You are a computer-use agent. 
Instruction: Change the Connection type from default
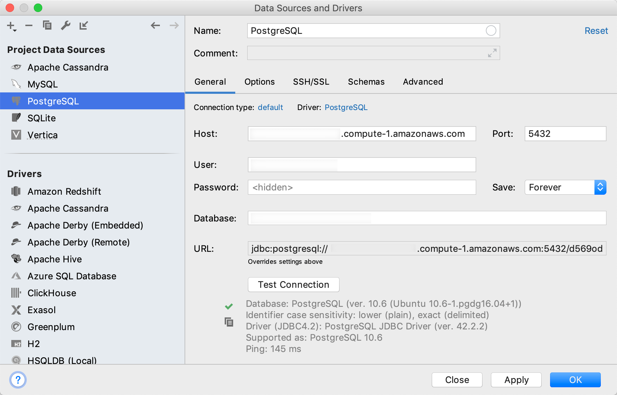pos(270,107)
